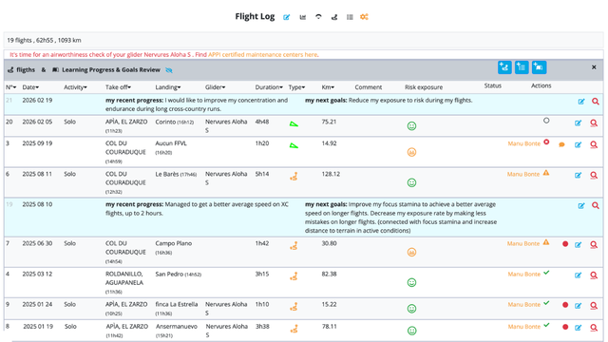Sort by the Km column
This screenshot has width=608, height=342.
(x=328, y=87)
